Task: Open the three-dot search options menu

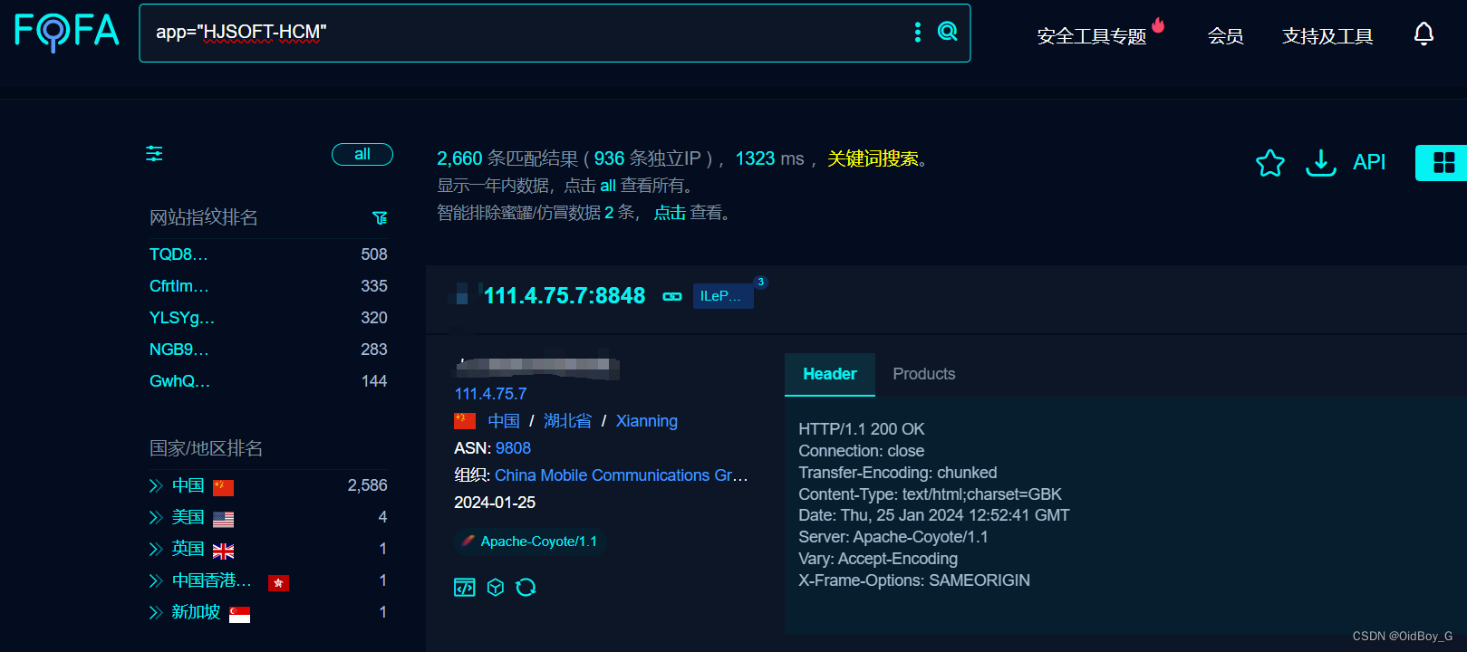Action: tap(918, 32)
